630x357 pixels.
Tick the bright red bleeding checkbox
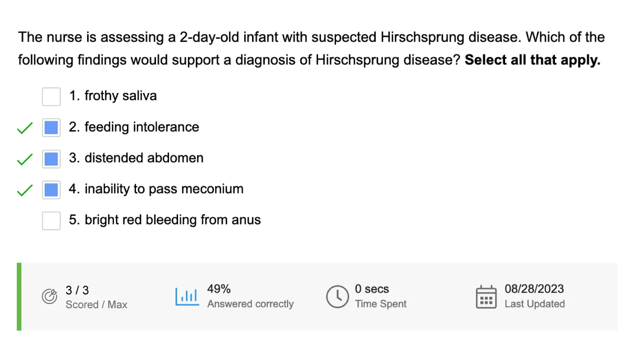tap(51, 220)
